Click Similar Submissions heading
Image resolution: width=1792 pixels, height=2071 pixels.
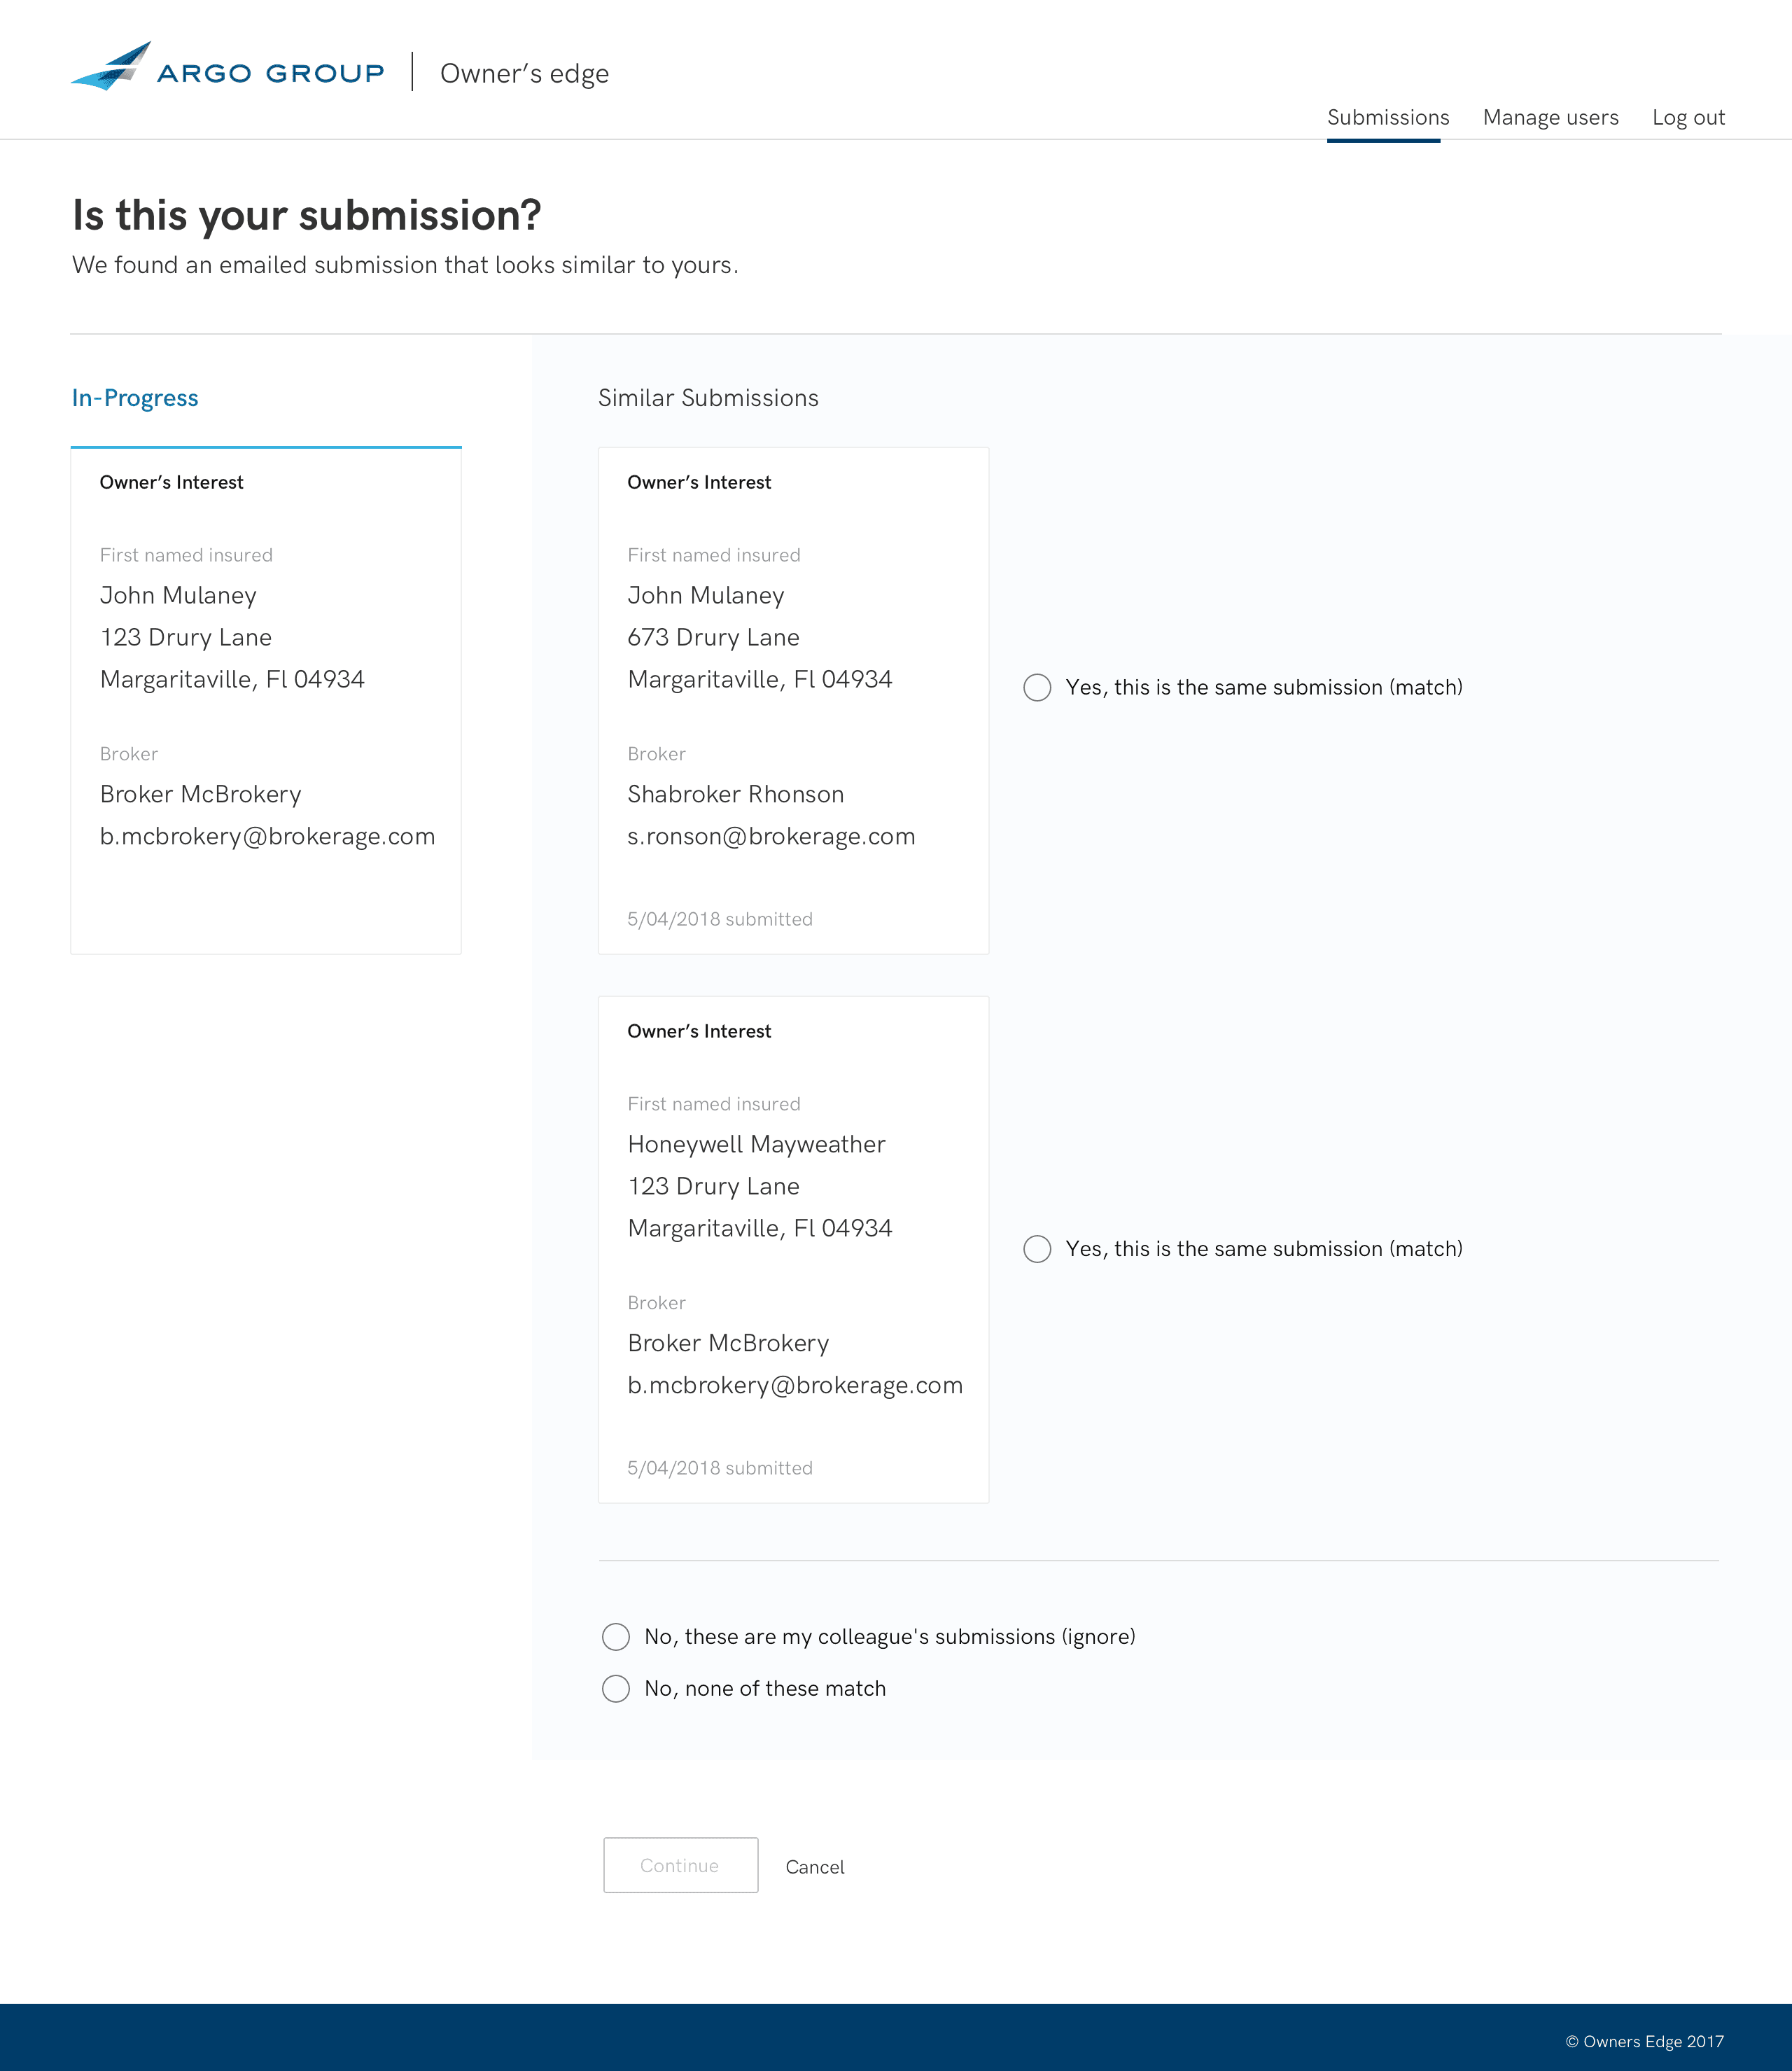click(x=708, y=398)
